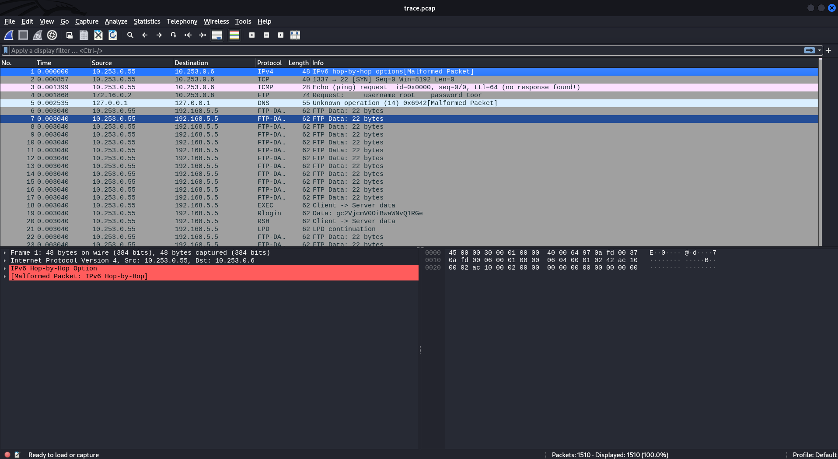
Task: Toggle packet colorization rules button
Action: tap(234, 35)
